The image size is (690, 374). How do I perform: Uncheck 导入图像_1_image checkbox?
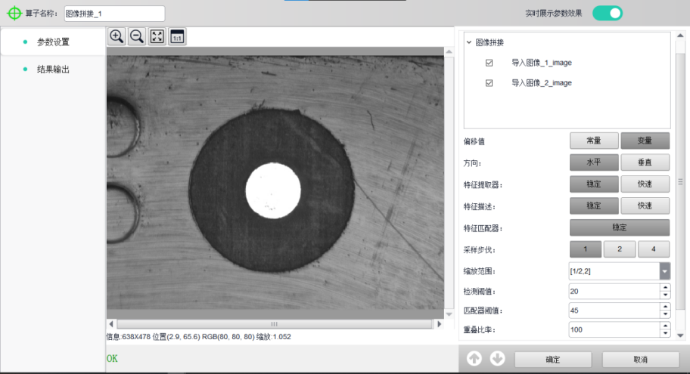(x=489, y=63)
